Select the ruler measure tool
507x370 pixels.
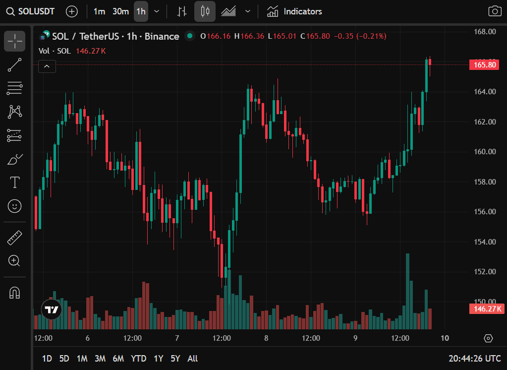coord(15,238)
